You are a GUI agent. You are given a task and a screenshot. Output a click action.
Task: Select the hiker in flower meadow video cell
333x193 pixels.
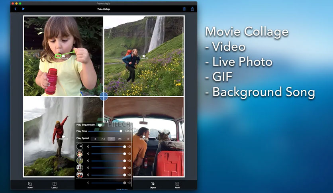click(144, 56)
